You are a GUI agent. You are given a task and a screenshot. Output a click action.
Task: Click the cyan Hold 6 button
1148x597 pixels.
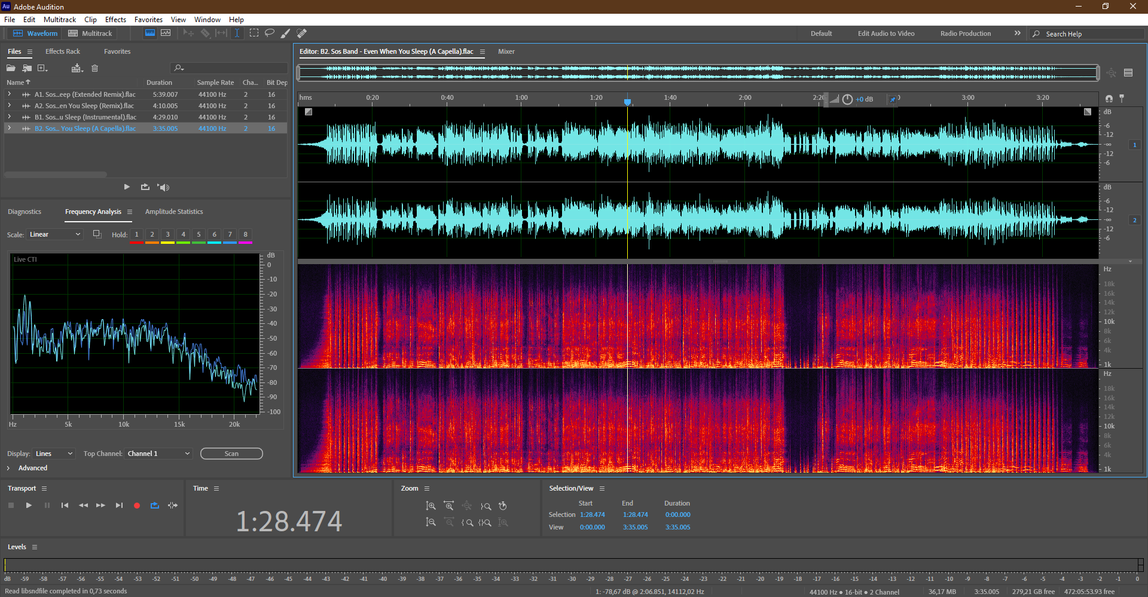pos(214,235)
